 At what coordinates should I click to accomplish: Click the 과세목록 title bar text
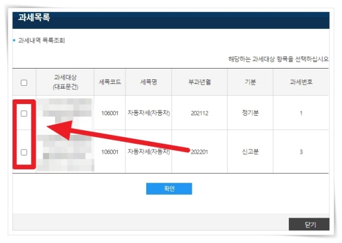pyautogui.click(x=34, y=17)
